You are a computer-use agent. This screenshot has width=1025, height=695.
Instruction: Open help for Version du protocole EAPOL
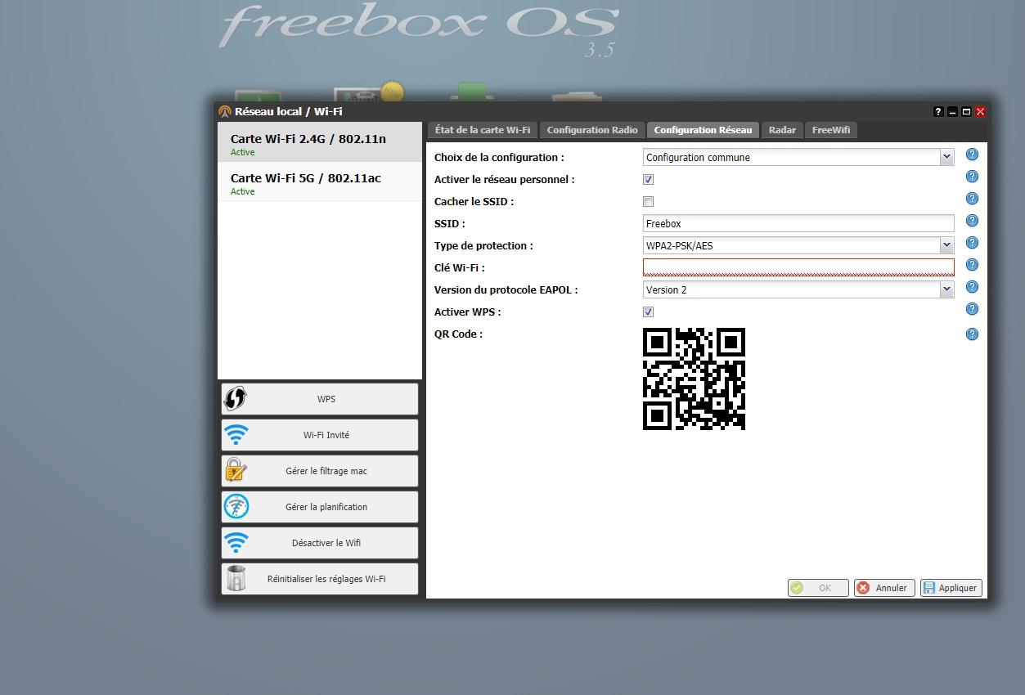point(972,287)
